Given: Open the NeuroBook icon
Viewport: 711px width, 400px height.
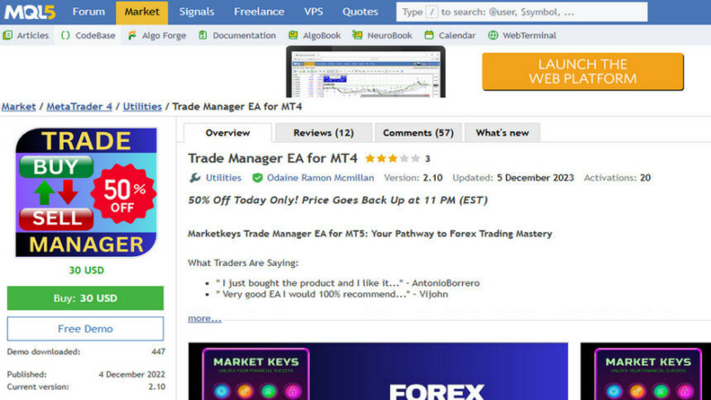Looking at the screenshot, I should (x=358, y=36).
